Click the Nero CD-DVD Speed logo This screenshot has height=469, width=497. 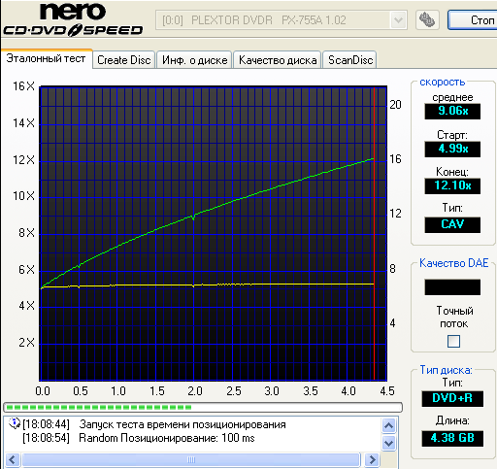[x=73, y=19]
